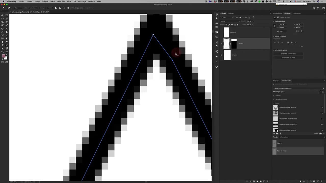This screenshot has width=326, height=183.
Task: Toggle the Ajout/Suppr. auto checkbox
Action: tap(71, 8)
